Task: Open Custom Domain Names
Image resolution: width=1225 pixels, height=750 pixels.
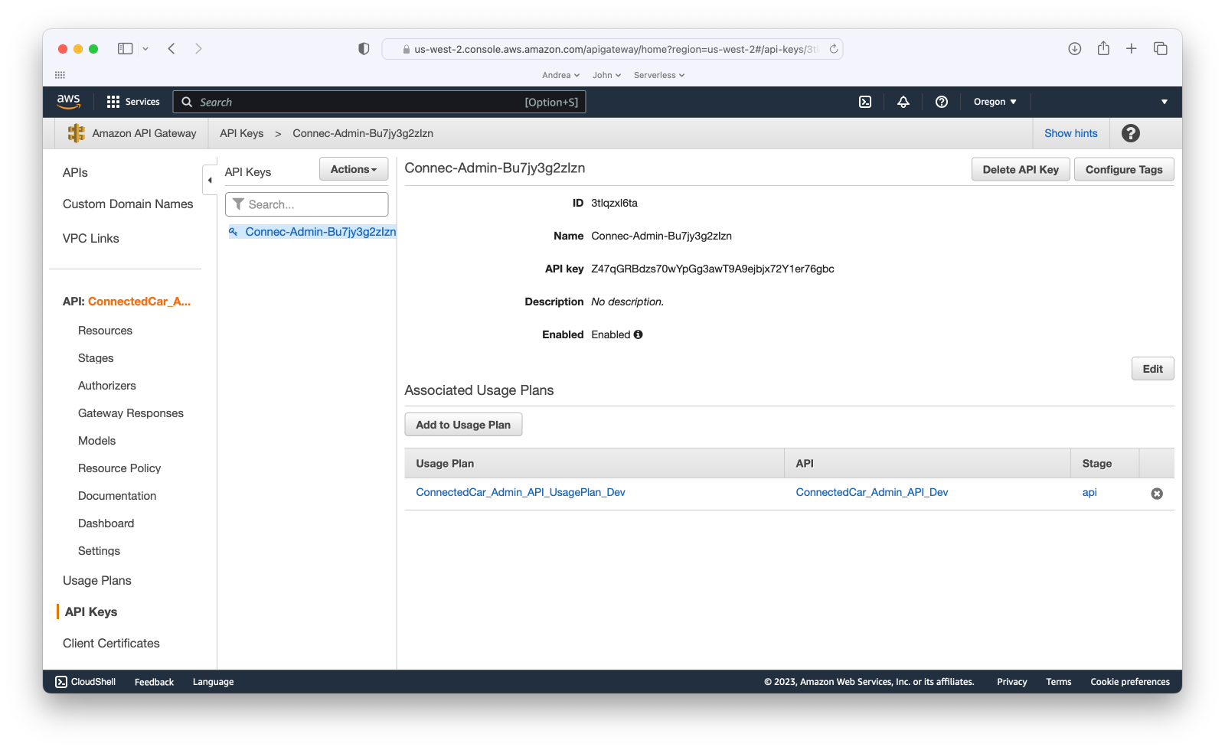Action: pos(128,204)
